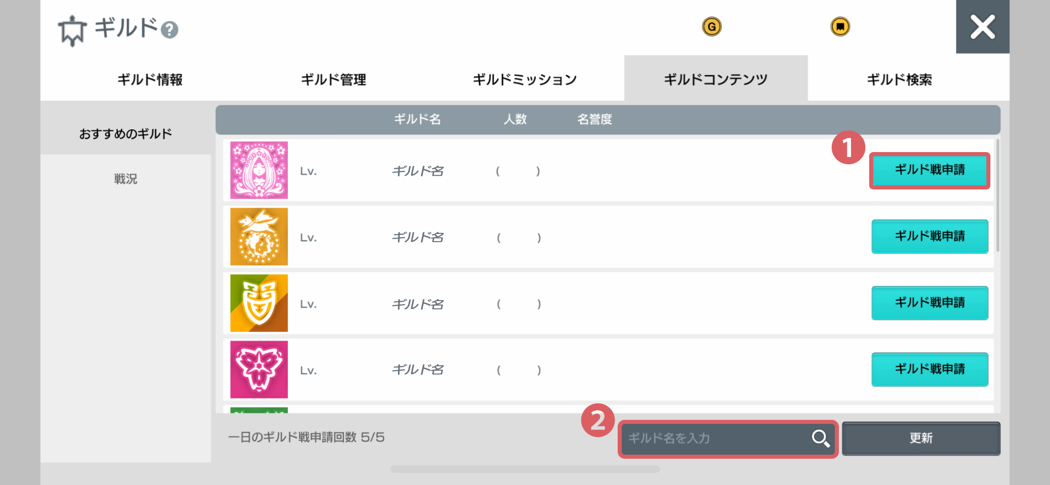Click the highlighted first ギルド戦申請 button
The width and height of the screenshot is (1050, 485).
click(930, 170)
